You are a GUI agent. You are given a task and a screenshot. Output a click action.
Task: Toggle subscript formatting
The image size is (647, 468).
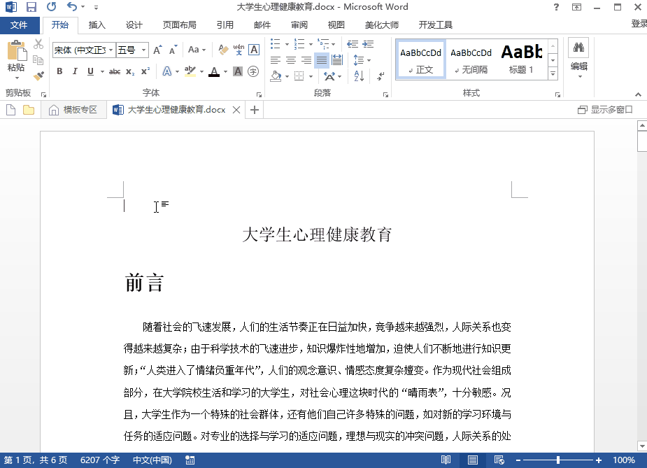130,71
